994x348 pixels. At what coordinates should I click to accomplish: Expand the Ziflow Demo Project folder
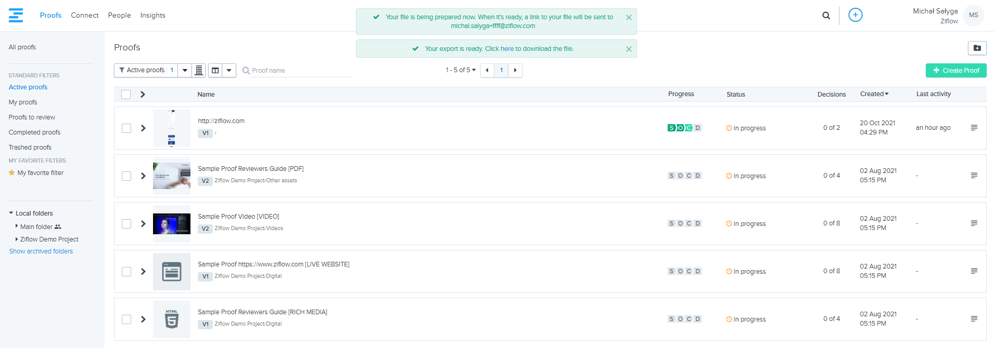pyautogui.click(x=17, y=239)
